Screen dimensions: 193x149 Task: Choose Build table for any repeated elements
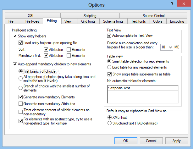109,67
